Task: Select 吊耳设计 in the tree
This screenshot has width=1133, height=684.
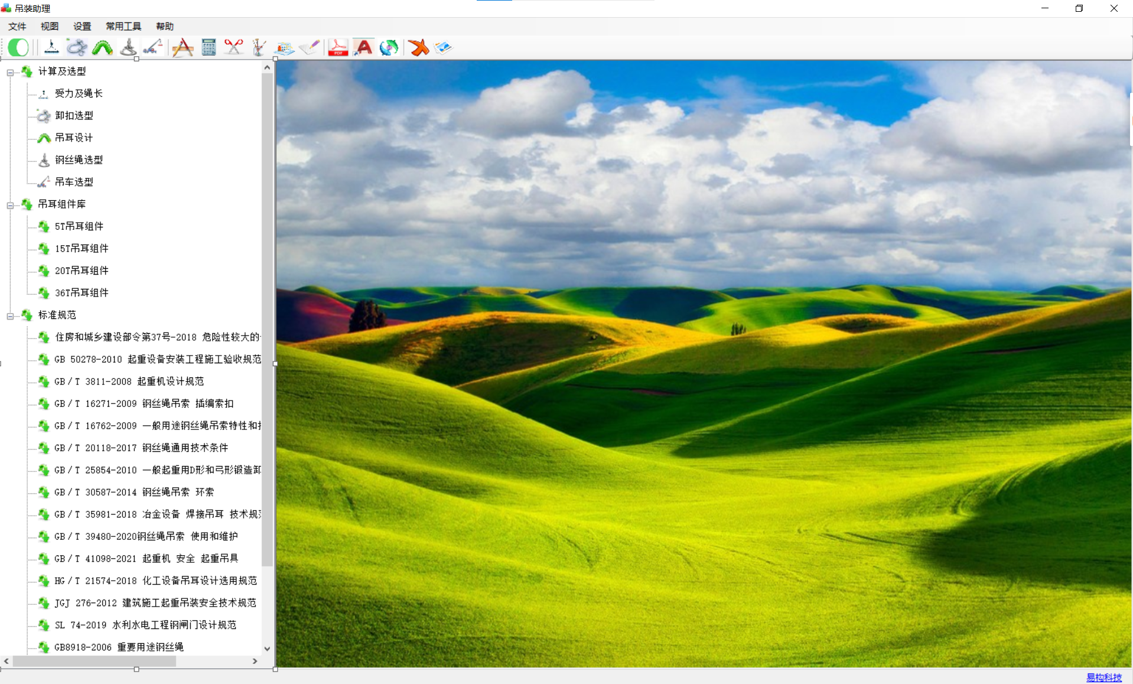Action: (74, 138)
